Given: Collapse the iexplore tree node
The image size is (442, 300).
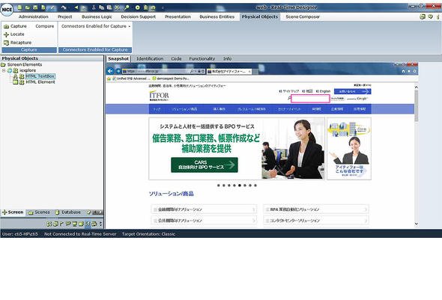Looking at the screenshot, I should coord(4,70).
